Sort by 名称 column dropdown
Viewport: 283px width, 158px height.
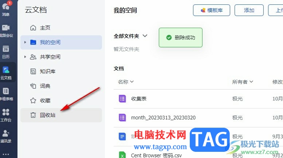pyautogui.click(x=126, y=82)
